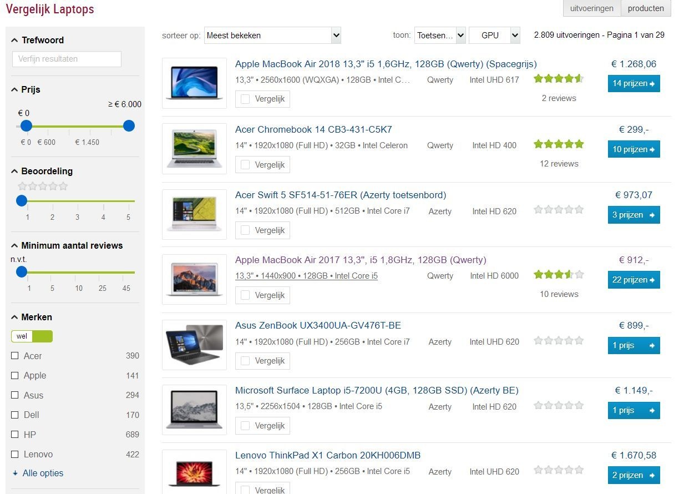Viewport: 679px width, 494px height.
Task: Click '1 prijs' button for Surface Laptop
Action: coord(634,410)
